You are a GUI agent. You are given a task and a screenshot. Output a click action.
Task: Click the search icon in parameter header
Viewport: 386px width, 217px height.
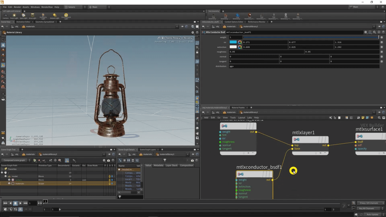(x=375, y=32)
